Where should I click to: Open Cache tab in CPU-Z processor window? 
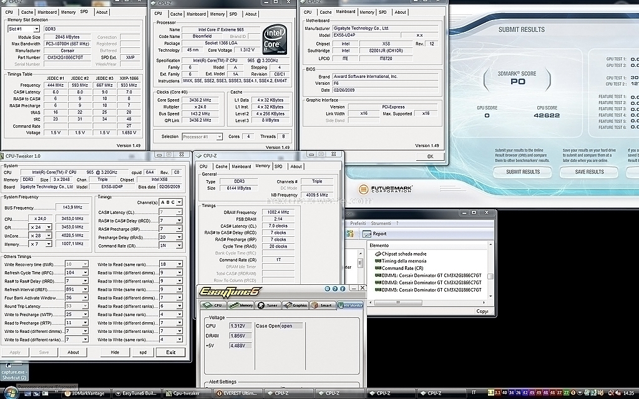tap(177, 14)
